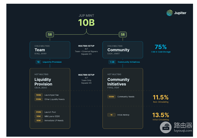Click the 'Liquidity Provision' hot multisig heading
This screenshot has height=138, width=197.
tap(43, 82)
